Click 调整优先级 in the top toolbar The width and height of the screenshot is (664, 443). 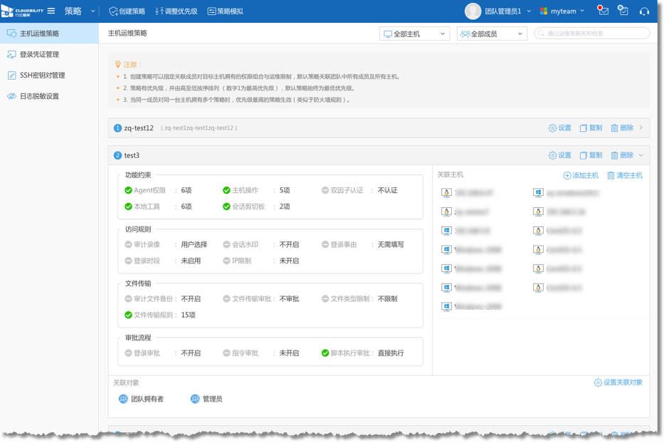pyautogui.click(x=176, y=11)
